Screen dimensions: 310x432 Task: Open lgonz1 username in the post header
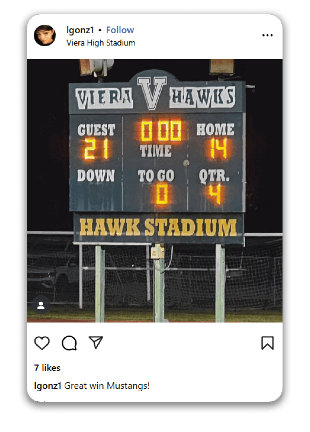80,30
